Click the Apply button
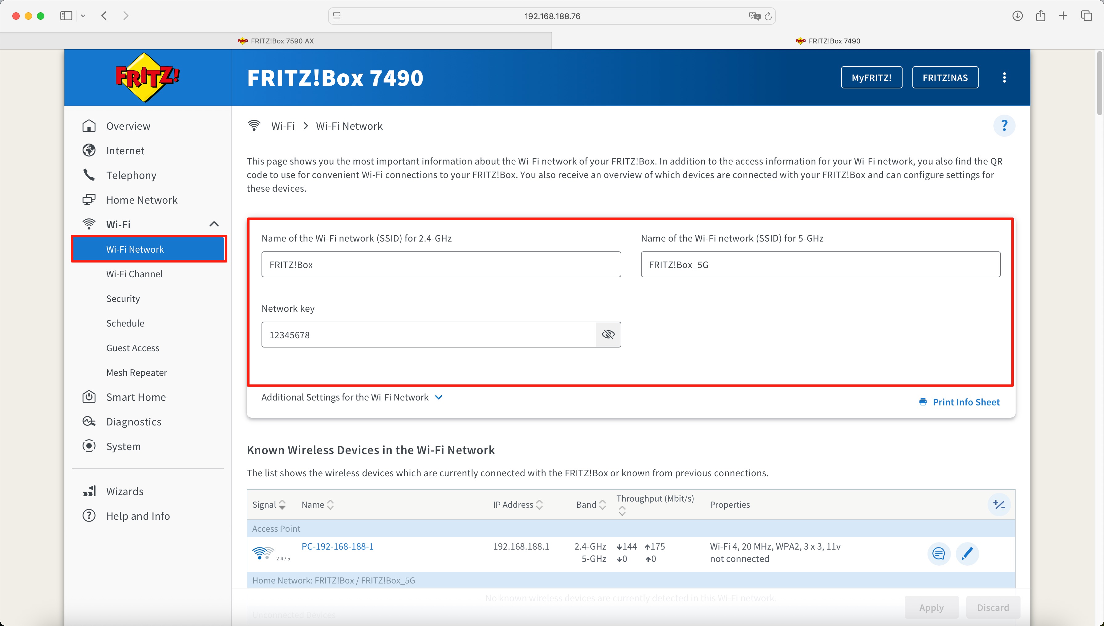This screenshot has width=1104, height=626. (x=931, y=607)
